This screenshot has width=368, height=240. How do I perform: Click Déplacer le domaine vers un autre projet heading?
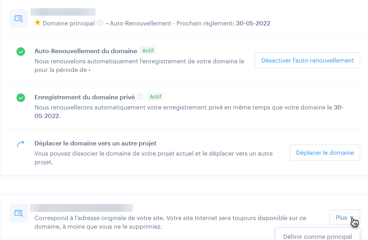point(96,143)
